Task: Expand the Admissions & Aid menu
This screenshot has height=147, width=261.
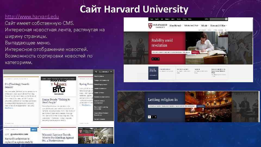Action: [x=191, y=26]
